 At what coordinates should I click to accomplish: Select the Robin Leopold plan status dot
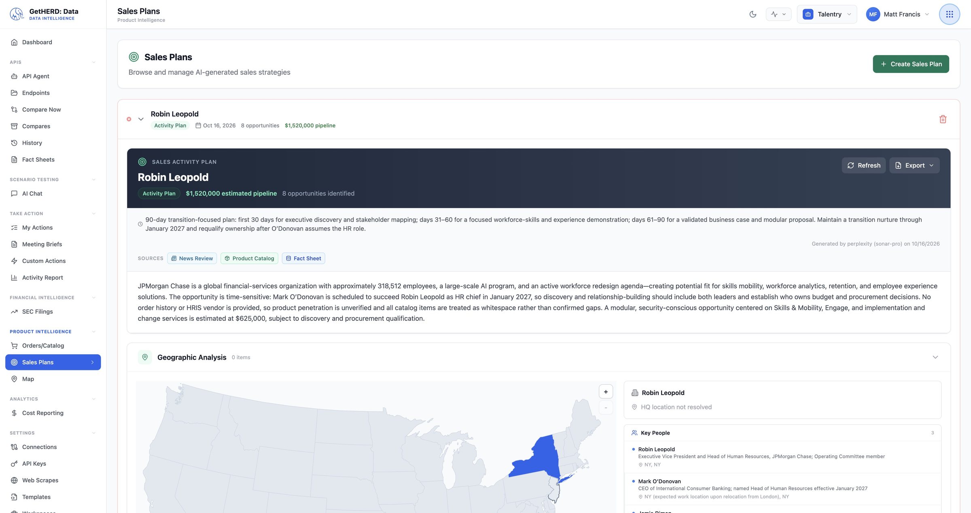tap(129, 119)
